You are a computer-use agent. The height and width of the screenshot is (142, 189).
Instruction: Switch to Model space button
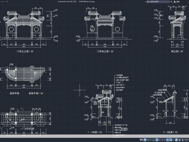click(141, 140)
